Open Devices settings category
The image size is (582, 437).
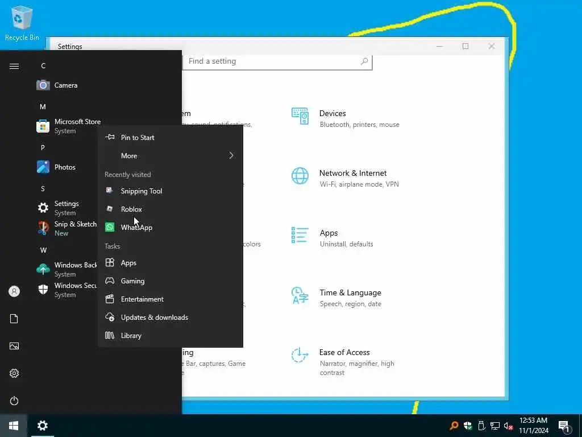point(346,118)
